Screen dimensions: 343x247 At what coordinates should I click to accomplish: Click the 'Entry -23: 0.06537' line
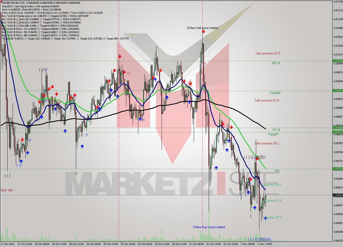point(40,29)
